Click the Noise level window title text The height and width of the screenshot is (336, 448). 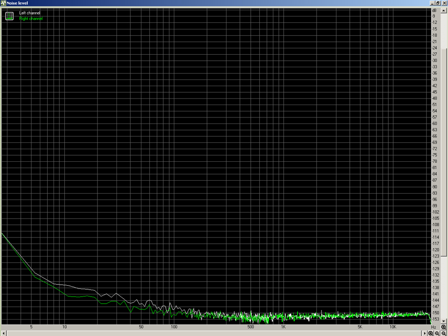click(17, 3)
